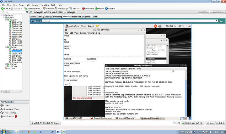This screenshot has height=134, width=226.
Task: Click the Eject link
Action: [221, 21]
